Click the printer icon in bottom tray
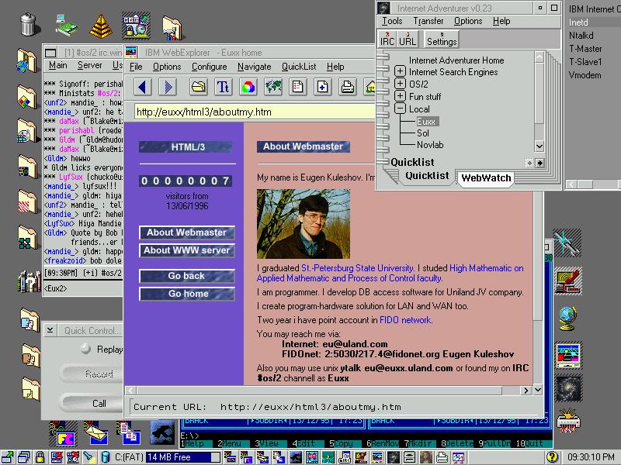Image resolution: width=621 pixels, height=465 pixels. click(442, 457)
